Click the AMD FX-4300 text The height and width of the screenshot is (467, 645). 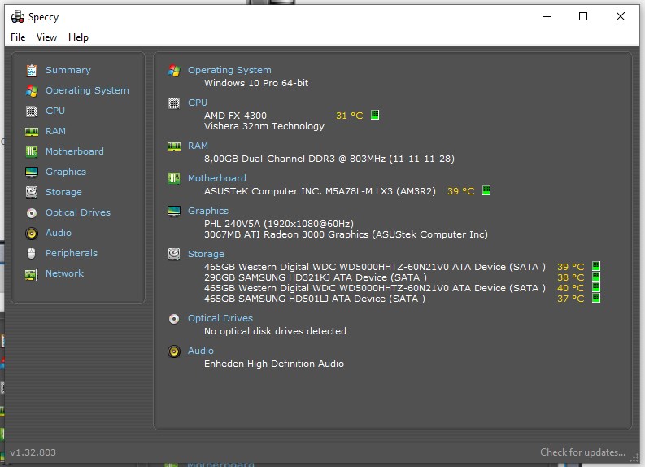235,116
